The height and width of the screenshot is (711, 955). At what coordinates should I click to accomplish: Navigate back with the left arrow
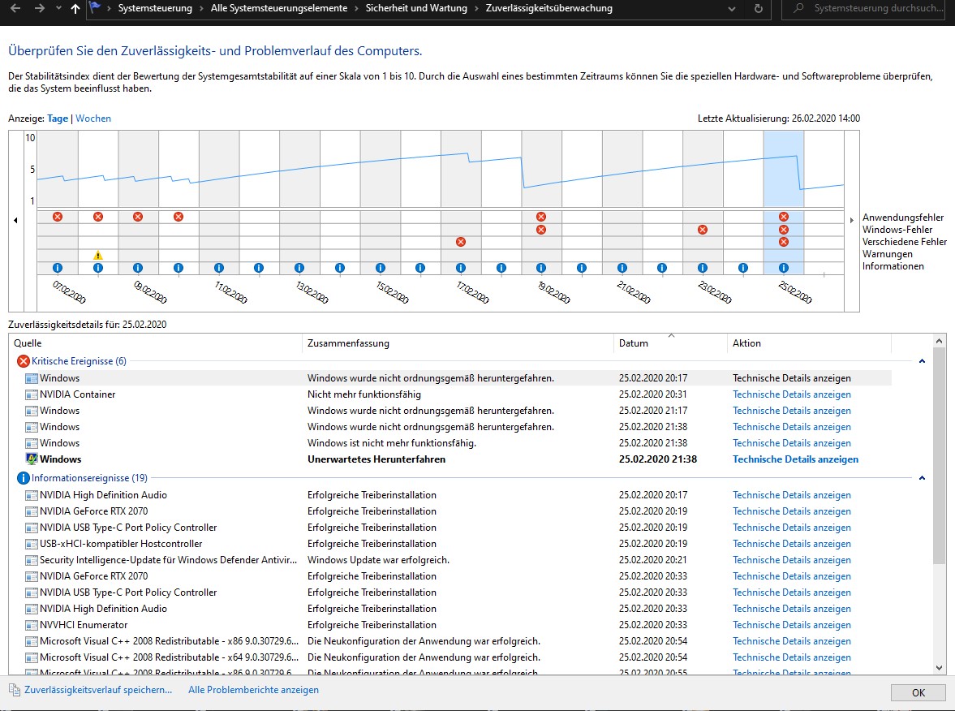click(x=16, y=9)
